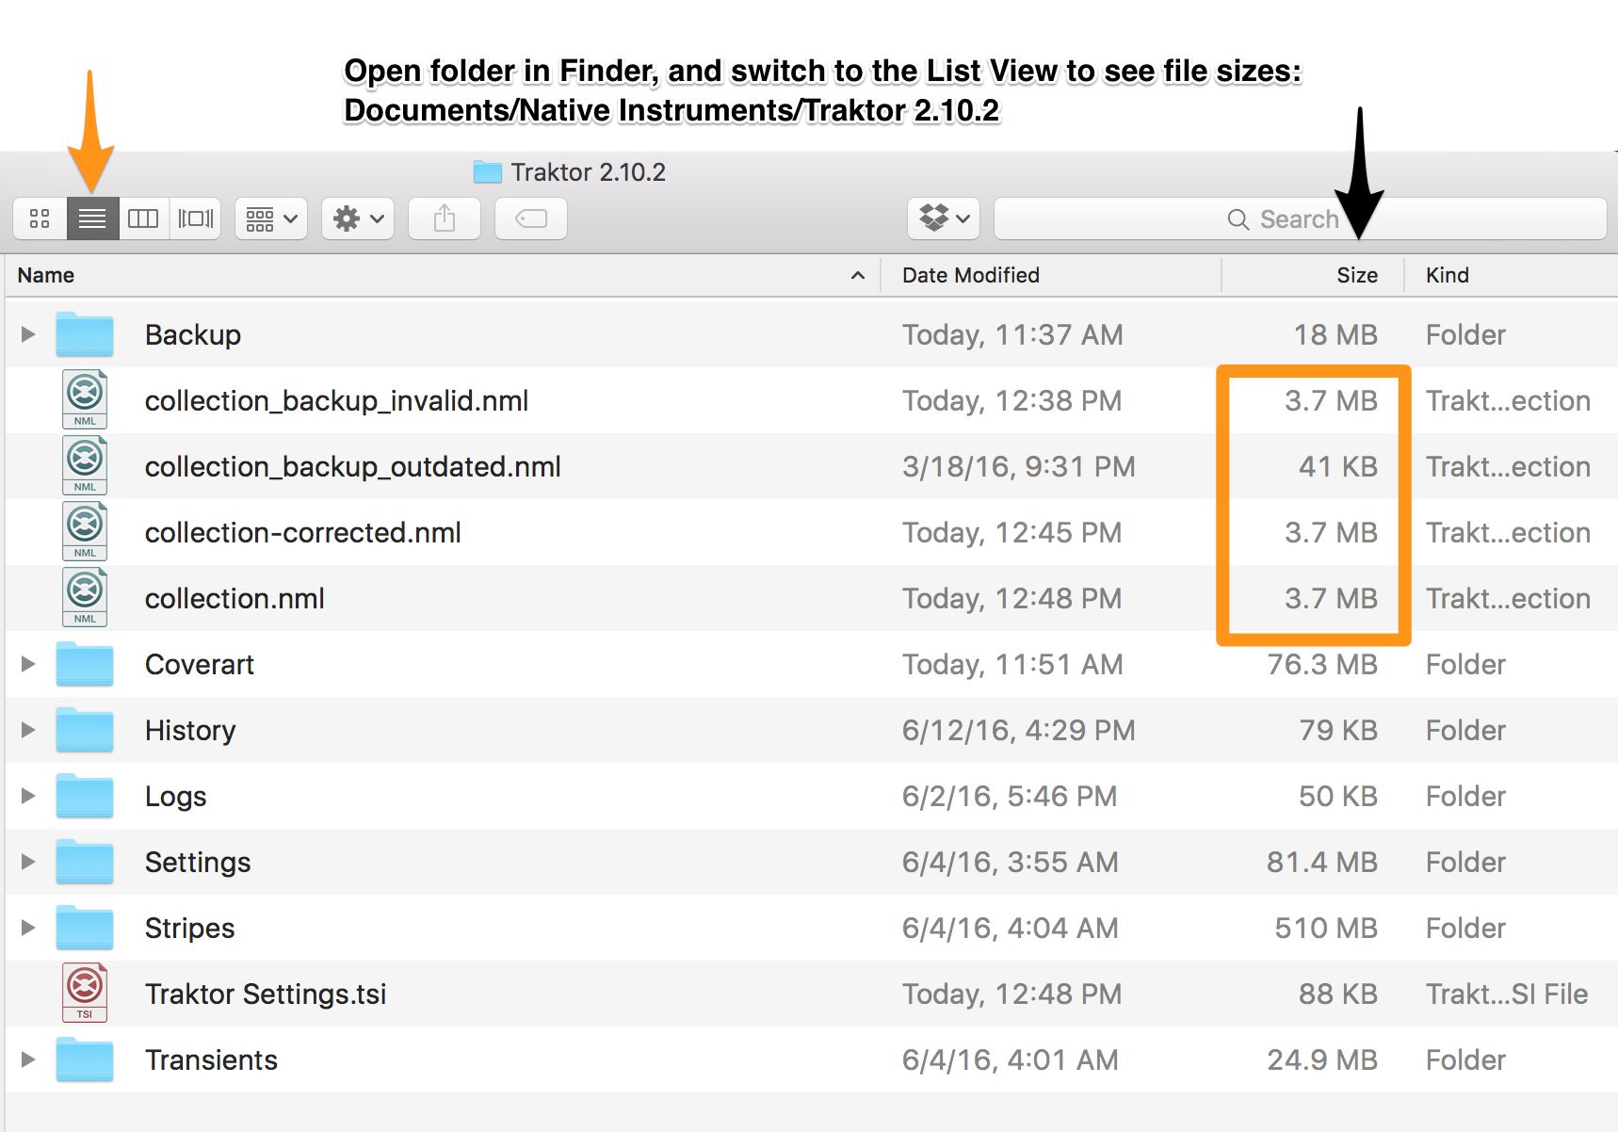
Task: Click the 6/12/16, 4:29 PM date
Action: (1019, 731)
